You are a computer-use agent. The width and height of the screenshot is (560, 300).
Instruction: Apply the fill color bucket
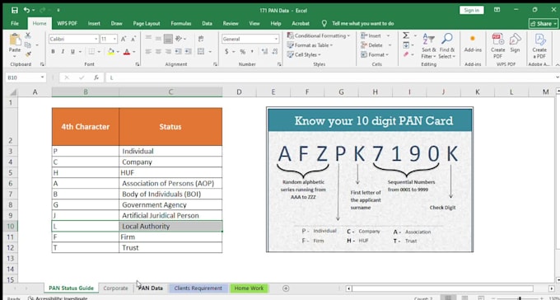(x=111, y=52)
